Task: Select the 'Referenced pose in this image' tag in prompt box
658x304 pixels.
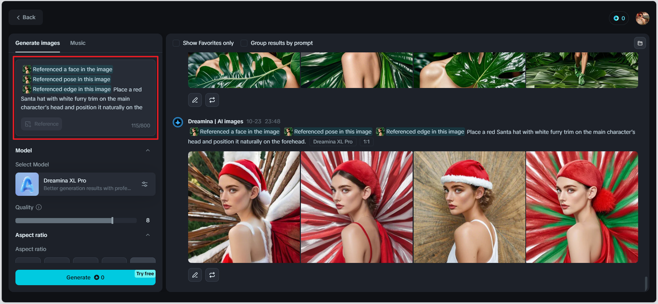Action: pyautogui.click(x=66, y=79)
